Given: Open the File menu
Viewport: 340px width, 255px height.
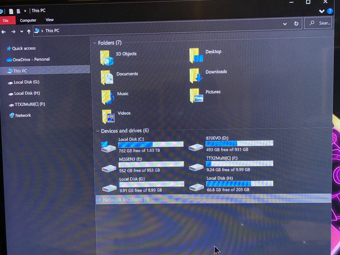Looking at the screenshot, I should pos(6,21).
